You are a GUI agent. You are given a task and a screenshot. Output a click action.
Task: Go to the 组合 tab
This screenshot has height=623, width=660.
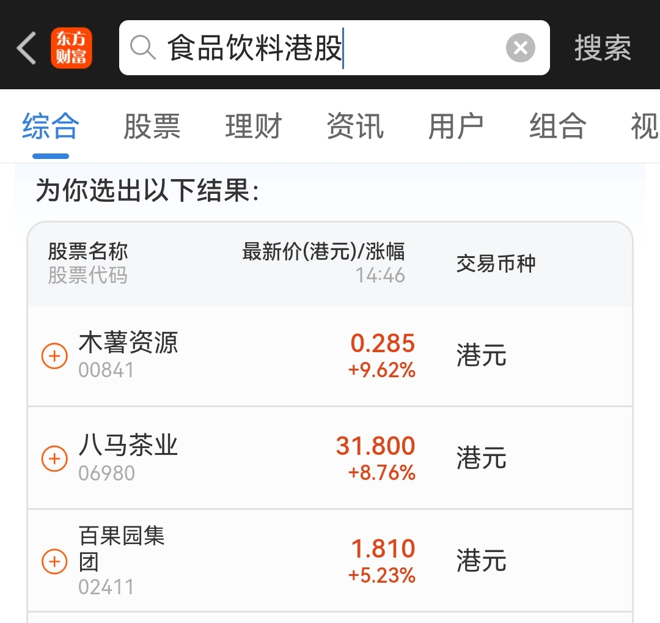[x=557, y=127]
